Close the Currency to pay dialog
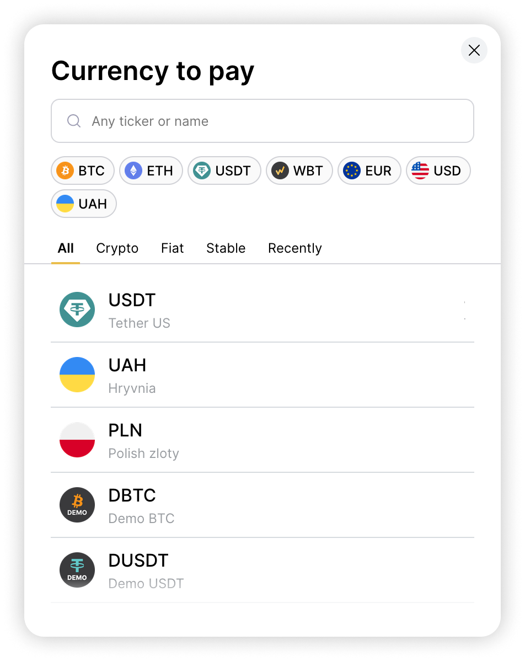525x661 pixels. tap(474, 51)
